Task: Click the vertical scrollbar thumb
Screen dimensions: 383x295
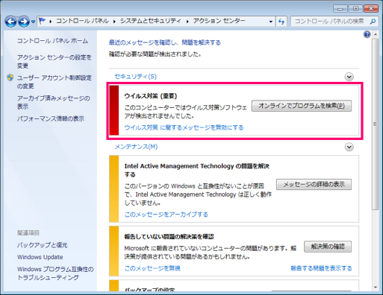Action: 375,124
